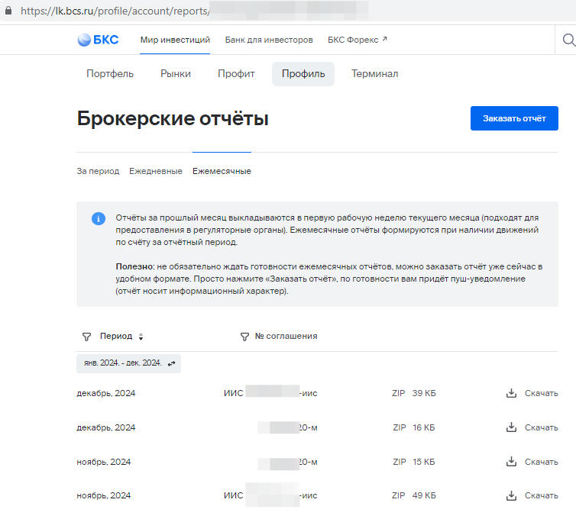Go to the Рынки tab
This screenshot has width=576, height=519.
[176, 74]
